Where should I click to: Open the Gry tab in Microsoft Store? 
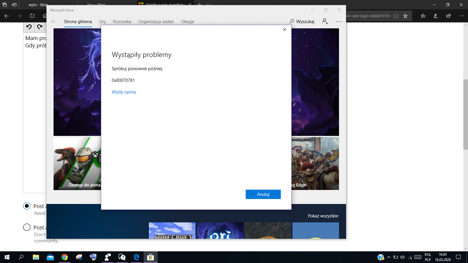pyautogui.click(x=102, y=22)
